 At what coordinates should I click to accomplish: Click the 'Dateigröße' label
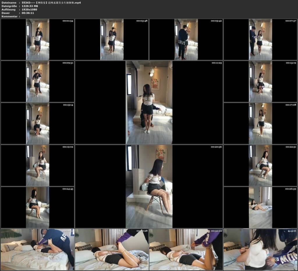(9, 6)
